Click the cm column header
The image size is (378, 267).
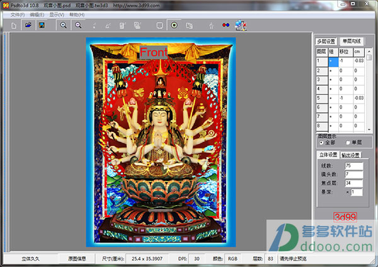pyautogui.click(x=358, y=52)
